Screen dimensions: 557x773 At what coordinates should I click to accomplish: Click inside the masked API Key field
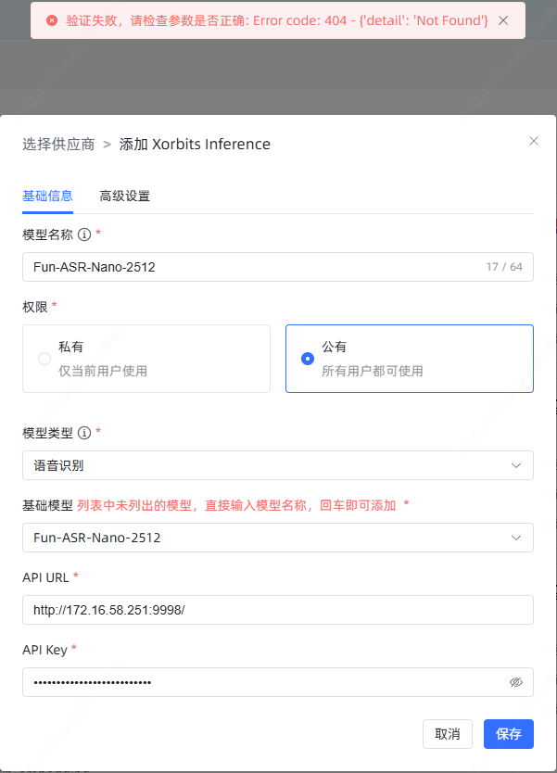point(260,682)
